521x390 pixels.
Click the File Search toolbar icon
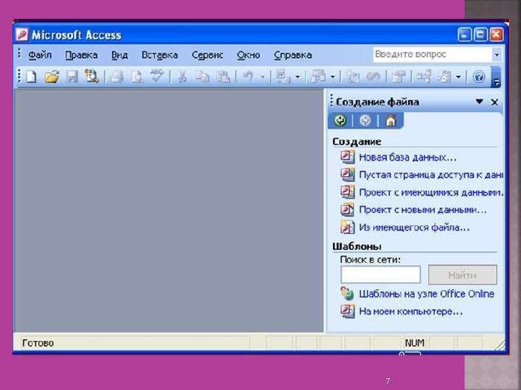[92, 77]
